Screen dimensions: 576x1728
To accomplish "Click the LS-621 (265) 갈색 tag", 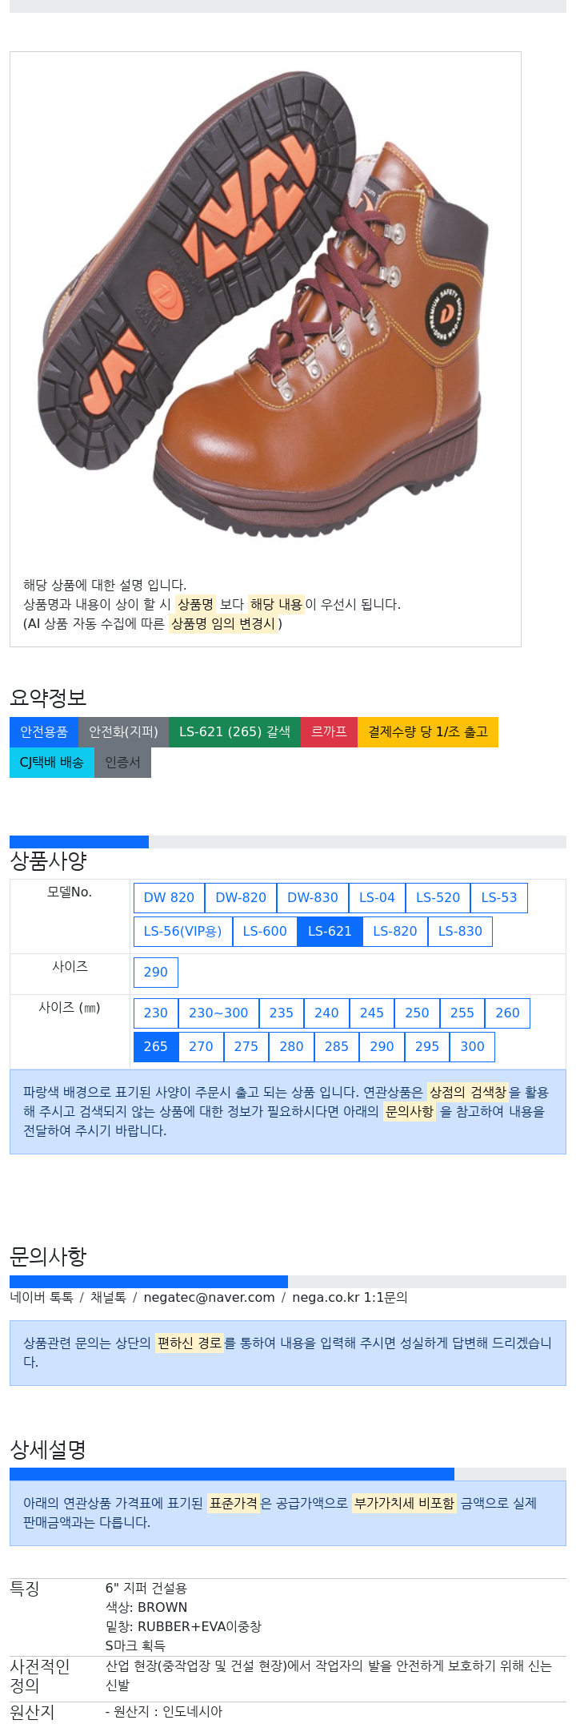I will (234, 731).
